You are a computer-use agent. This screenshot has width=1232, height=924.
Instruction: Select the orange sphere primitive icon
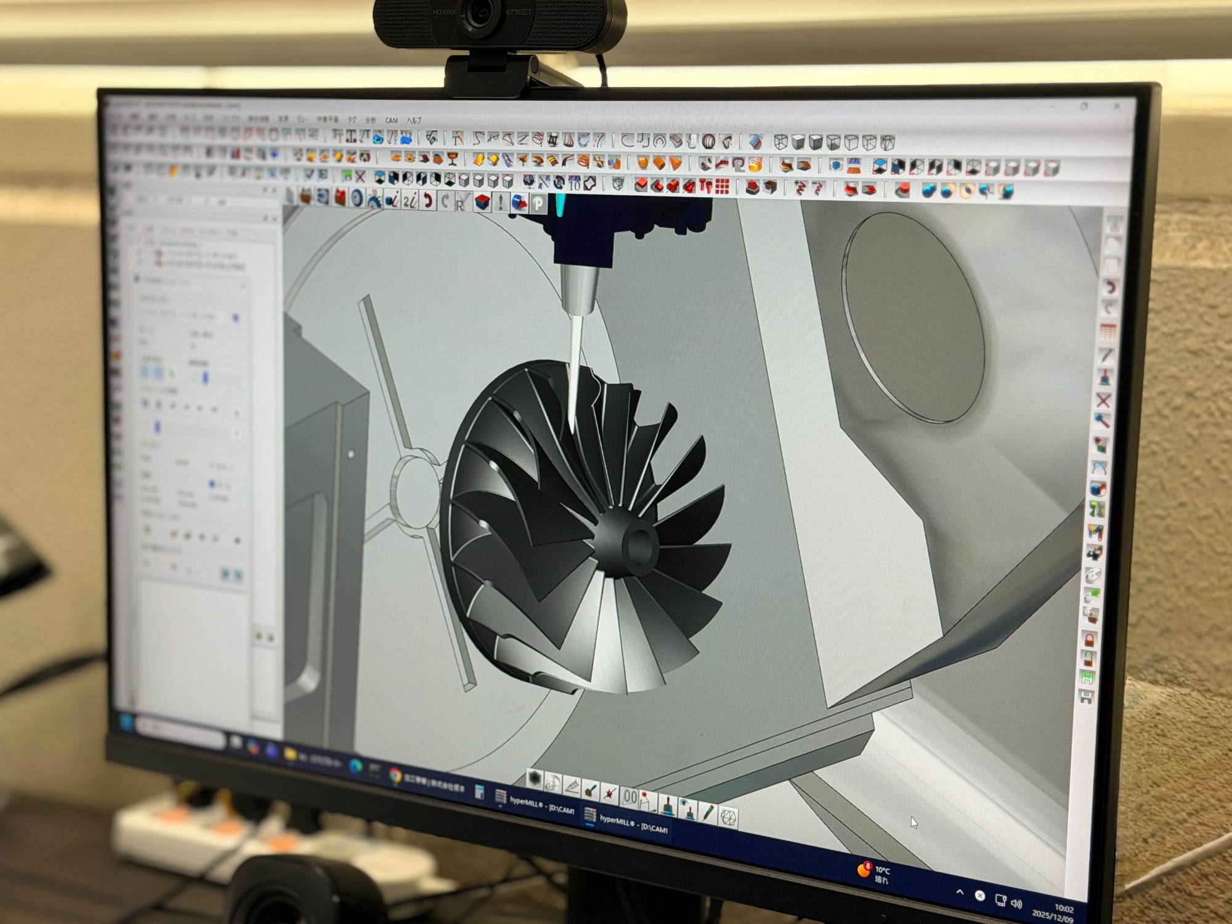point(642,163)
